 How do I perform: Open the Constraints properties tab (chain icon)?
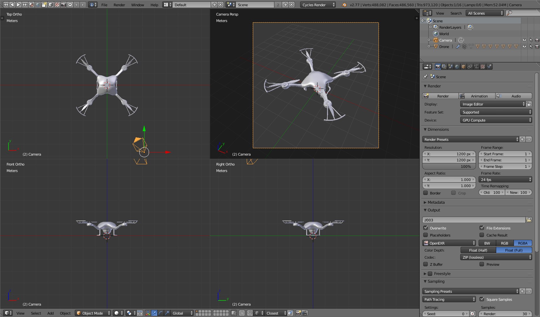point(470,67)
